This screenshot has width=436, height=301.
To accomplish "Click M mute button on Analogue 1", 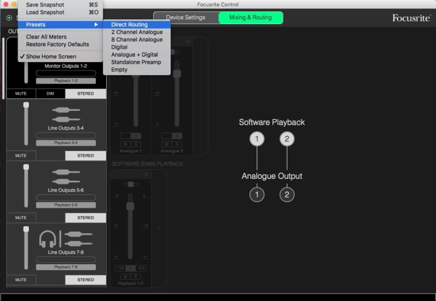I will click(125, 144).
